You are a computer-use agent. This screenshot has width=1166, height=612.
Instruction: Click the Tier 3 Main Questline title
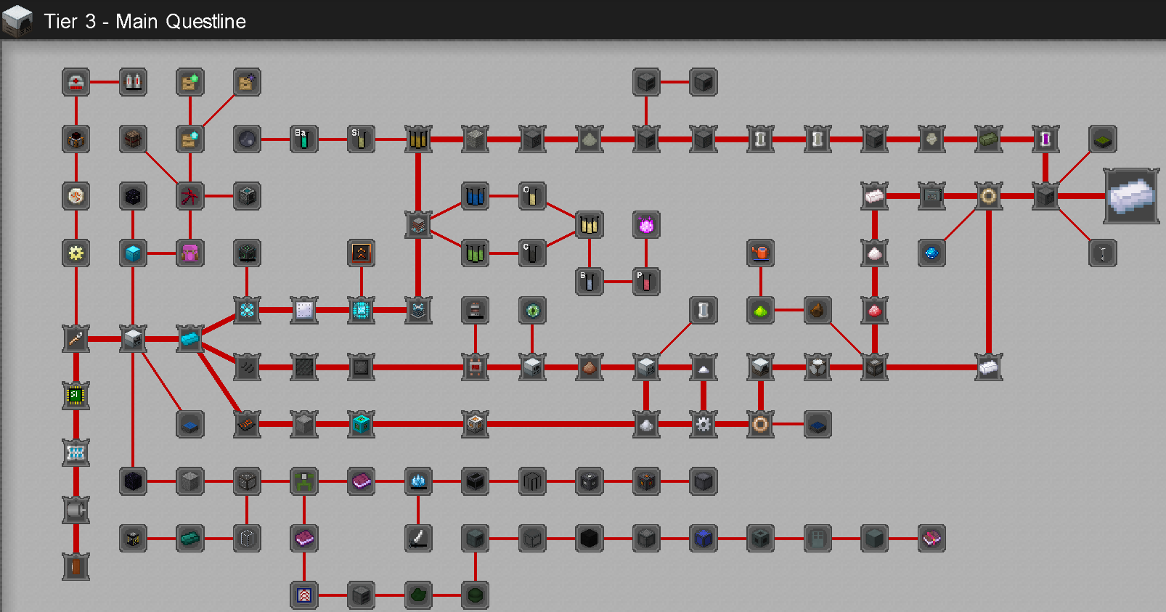[x=144, y=21]
